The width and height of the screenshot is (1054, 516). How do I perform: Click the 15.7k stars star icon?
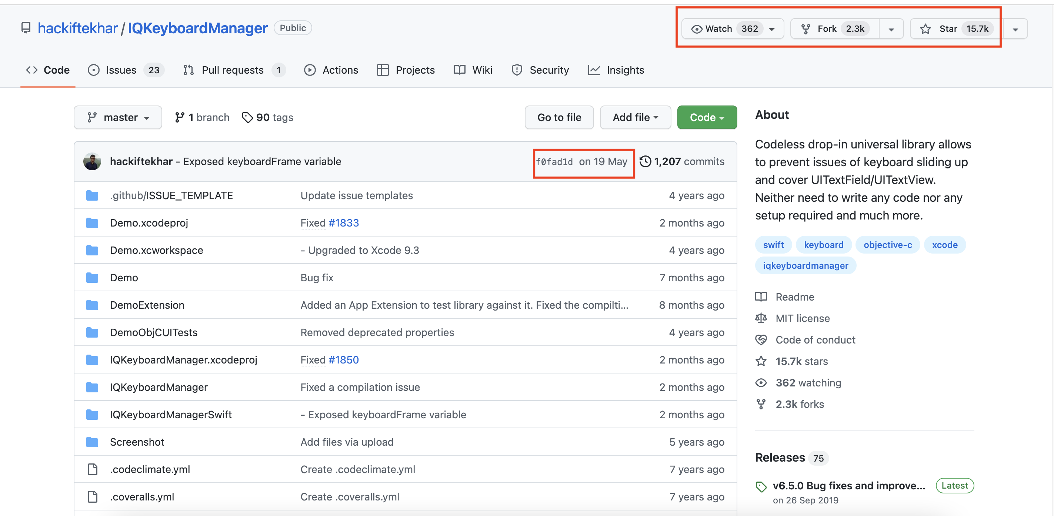click(761, 361)
